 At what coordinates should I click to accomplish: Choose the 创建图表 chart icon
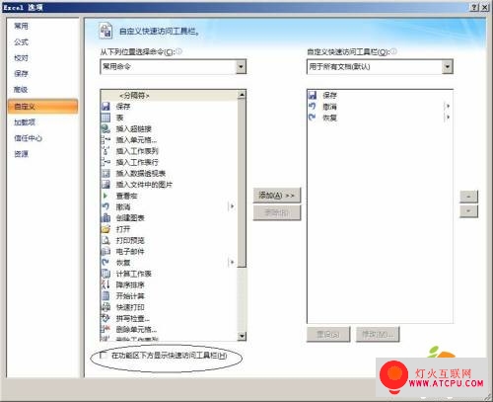pyautogui.click(x=106, y=217)
